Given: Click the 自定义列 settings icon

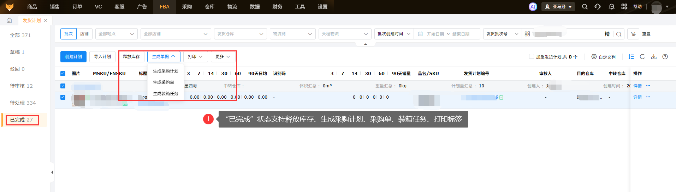Looking at the screenshot, I should (x=594, y=57).
